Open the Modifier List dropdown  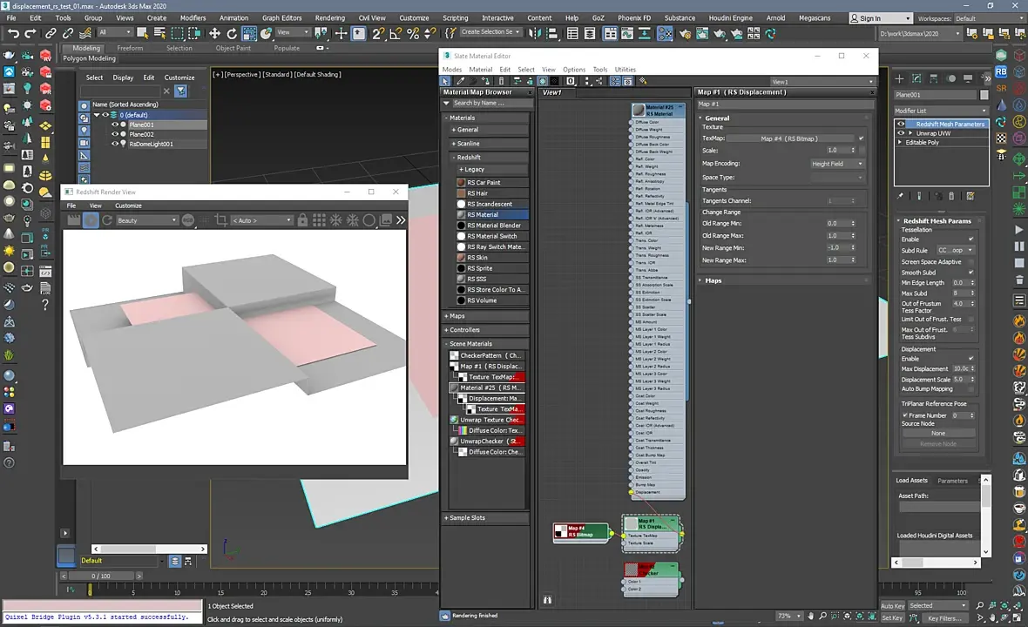(x=941, y=111)
